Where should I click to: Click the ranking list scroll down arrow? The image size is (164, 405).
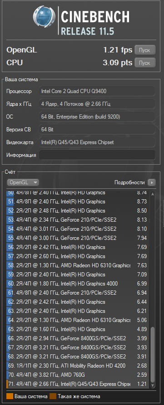pyautogui.click(x=153, y=385)
